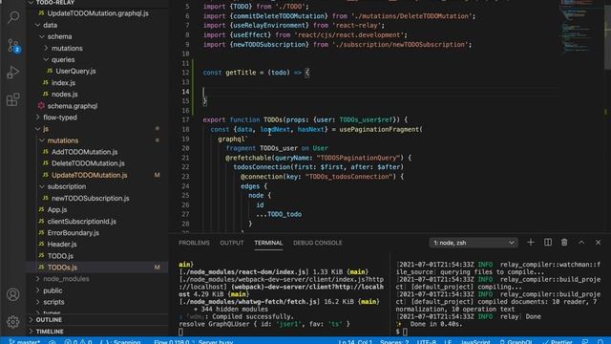Collapse the TODO-RELAY root folder

[x=32, y=3]
